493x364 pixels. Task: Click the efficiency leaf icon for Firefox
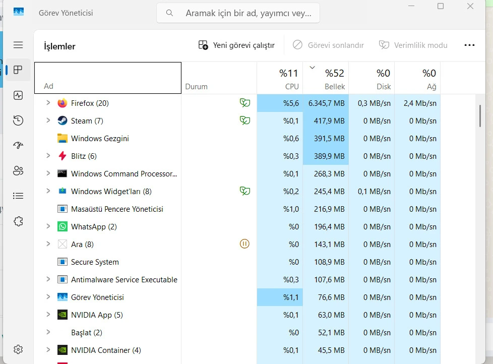point(245,102)
